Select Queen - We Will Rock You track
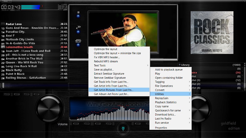This screenshot has height=138, width=246. 34,62
